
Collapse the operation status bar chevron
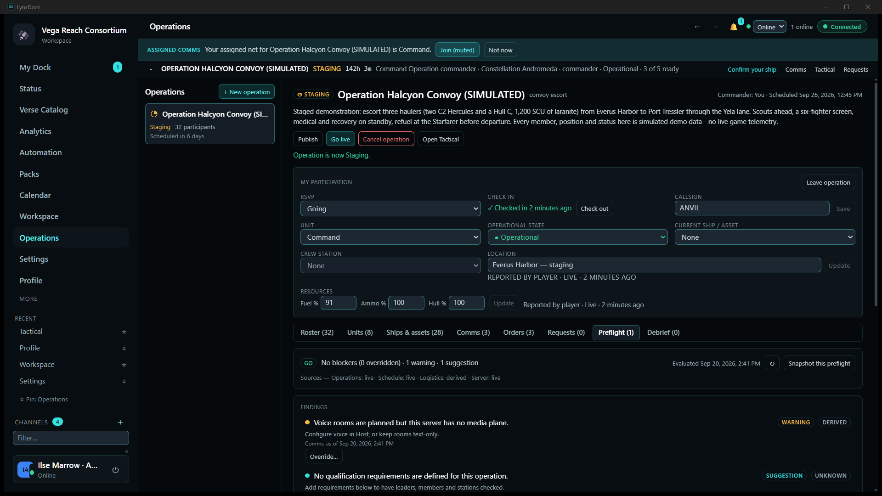(151, 69)
